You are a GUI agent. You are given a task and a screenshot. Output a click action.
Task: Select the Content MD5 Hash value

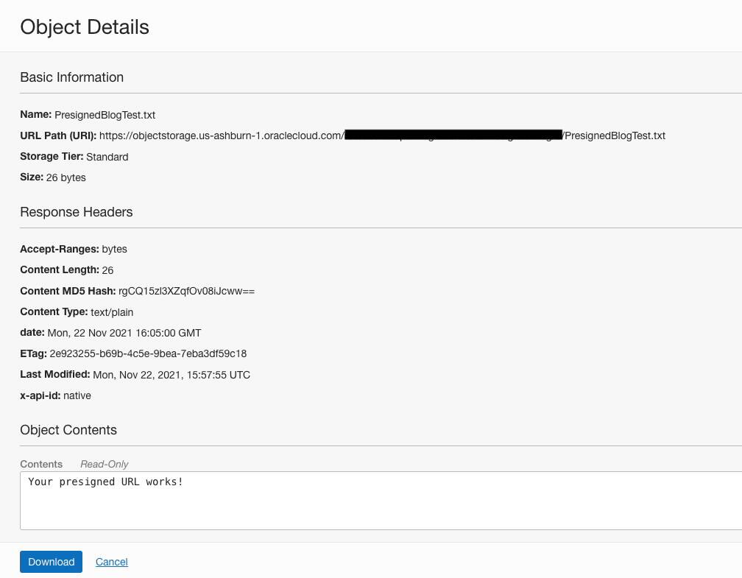tap(186, 291)
